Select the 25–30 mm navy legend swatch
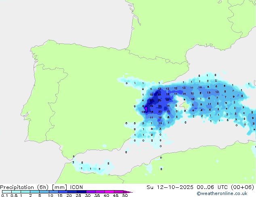Image resolution: width=256 pixels, height=197 pixels. [x=82, y=192]
